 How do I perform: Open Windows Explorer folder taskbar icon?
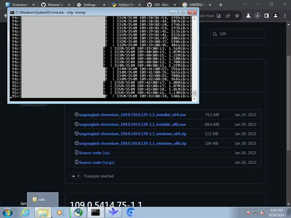click(x=43, y=212)
